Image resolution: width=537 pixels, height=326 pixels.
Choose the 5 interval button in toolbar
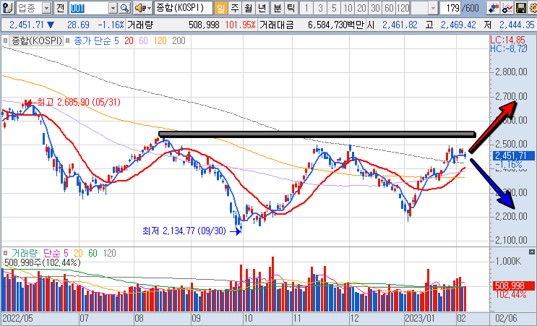[334, 8]
